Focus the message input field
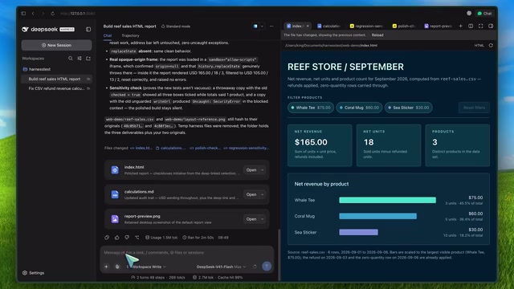This screenshot has width=514, height=289. (x=187, y=253)
